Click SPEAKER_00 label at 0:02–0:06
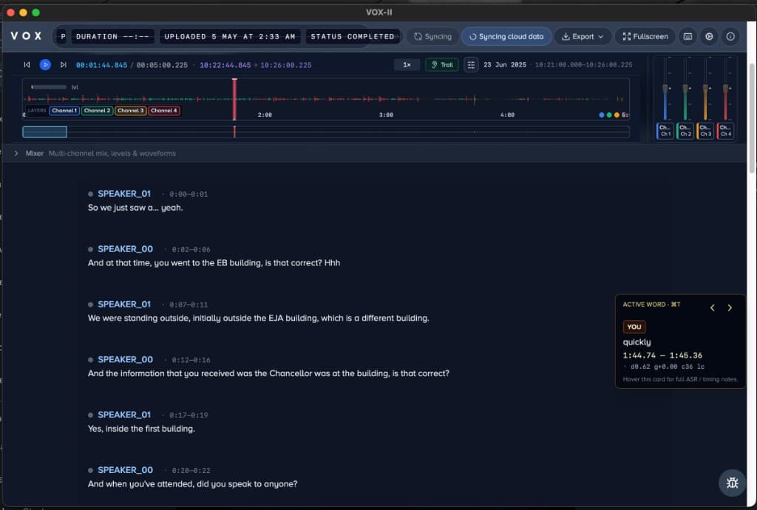 [125, 249]
